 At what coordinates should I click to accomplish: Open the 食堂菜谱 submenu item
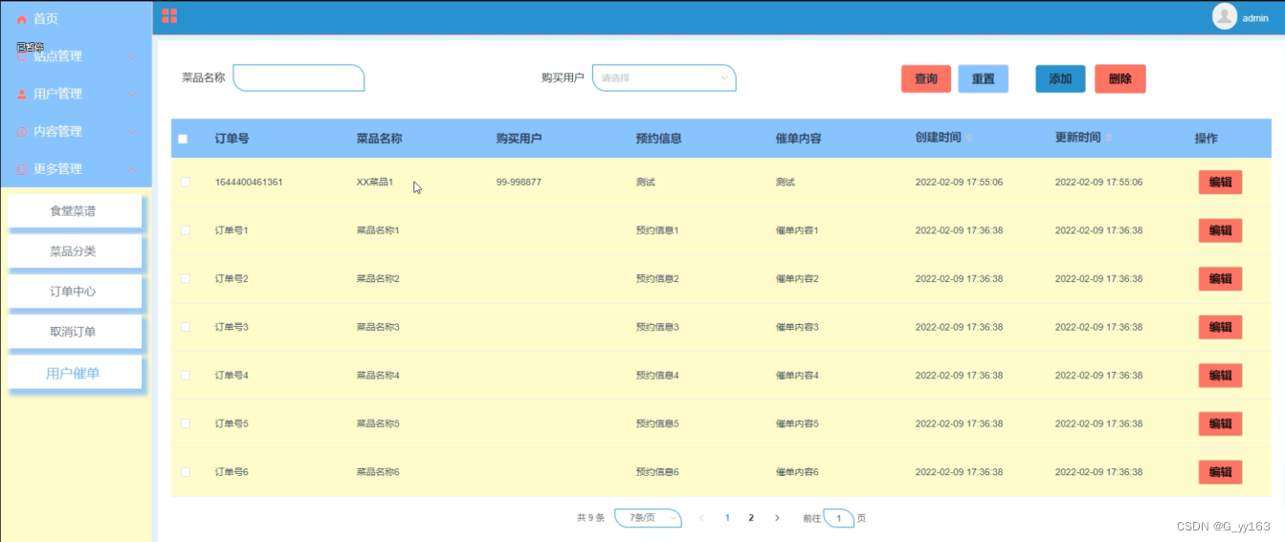click(x=74, y=211)
